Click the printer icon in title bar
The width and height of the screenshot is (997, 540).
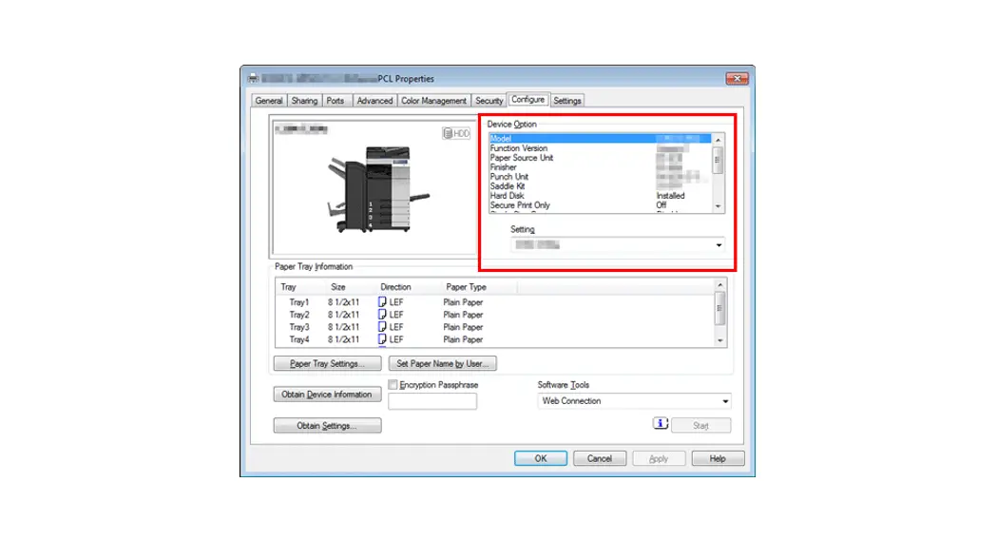(x=253, y=78)
